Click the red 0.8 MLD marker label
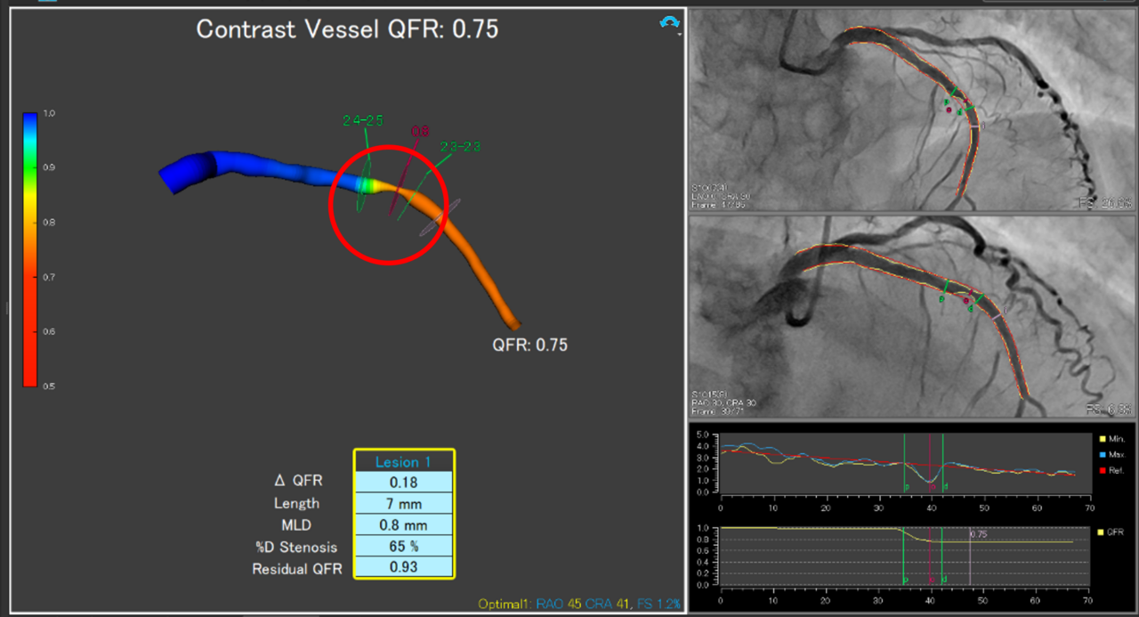 click(x=420, y=132)
